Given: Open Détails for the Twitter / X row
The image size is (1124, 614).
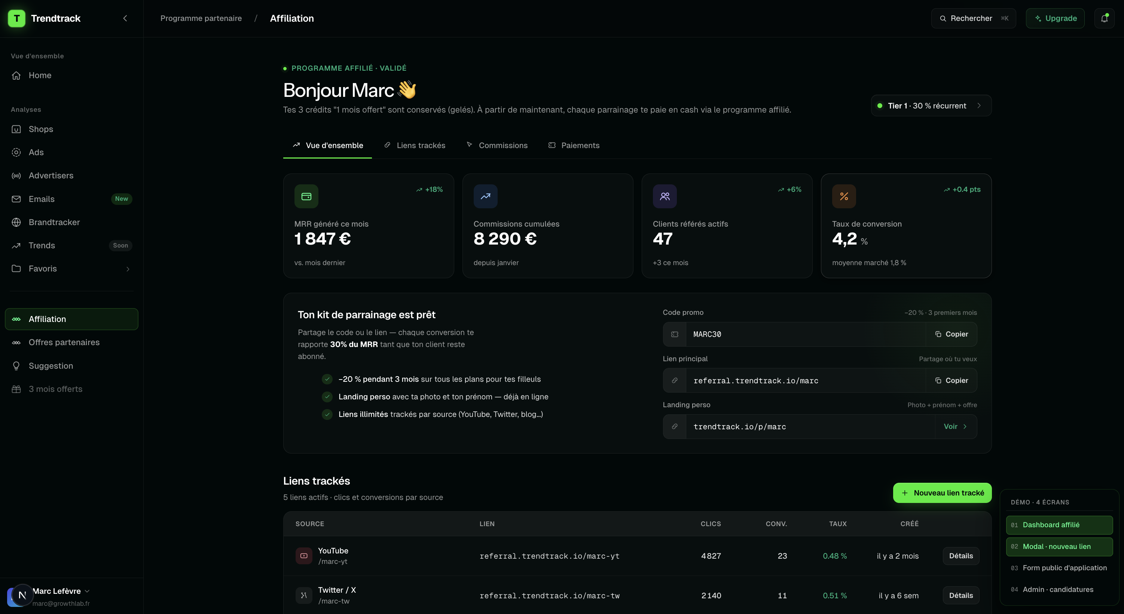Looking at the screenshot, I should tap(961, 596).
